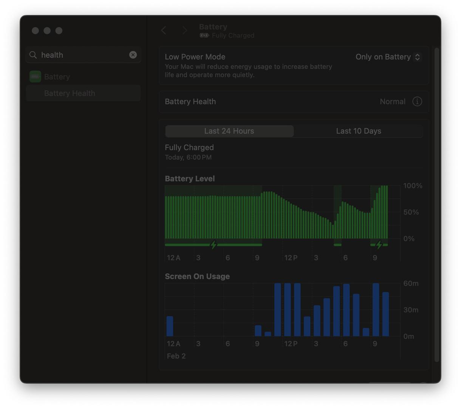Go back with the left chevron

click(164, 31)
